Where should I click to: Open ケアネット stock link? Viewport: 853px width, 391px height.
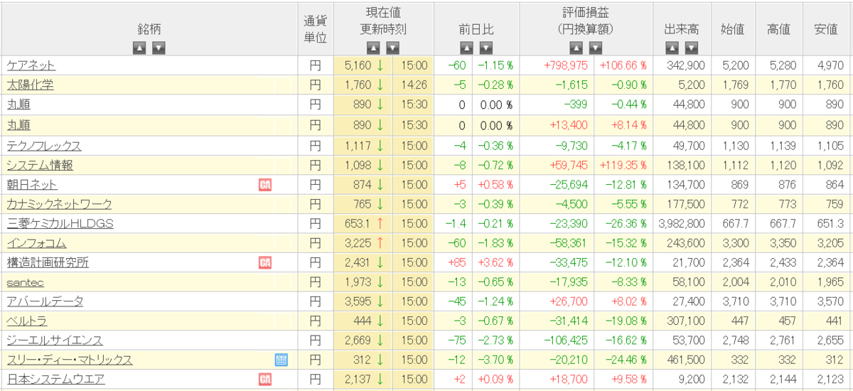[x=31, y=65]
